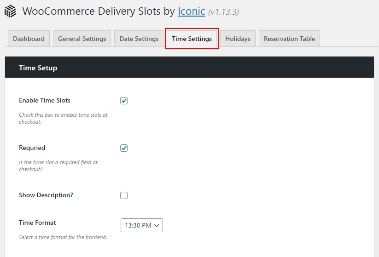Viewport: 379px width, 257px height.
Task: Click the Show Description? label
Action: (x=46, y=195)
